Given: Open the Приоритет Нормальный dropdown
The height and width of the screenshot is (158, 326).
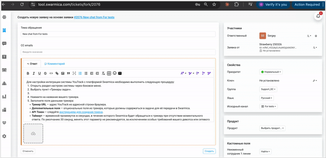Looking at the screenshot, I should click(271, 72).
